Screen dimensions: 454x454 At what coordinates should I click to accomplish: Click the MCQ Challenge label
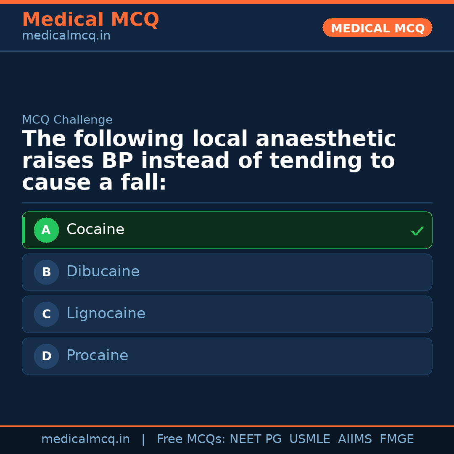click(x=67, y=120)
